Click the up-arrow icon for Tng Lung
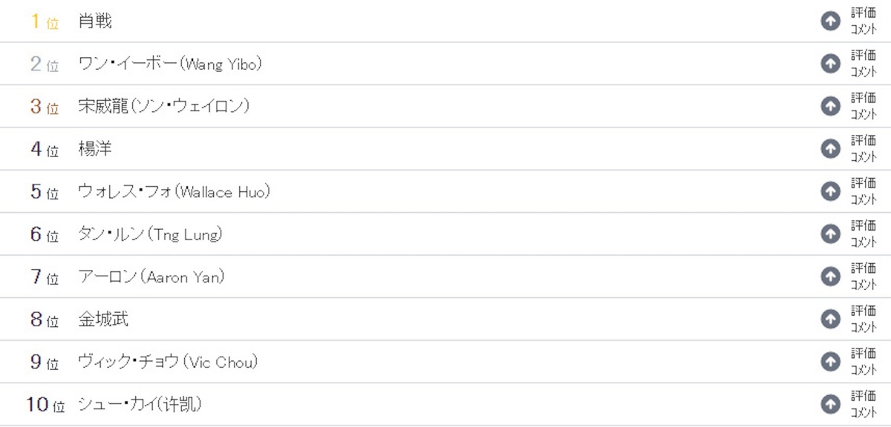This screenshot has height=427, width=891. tap(830, 234)
